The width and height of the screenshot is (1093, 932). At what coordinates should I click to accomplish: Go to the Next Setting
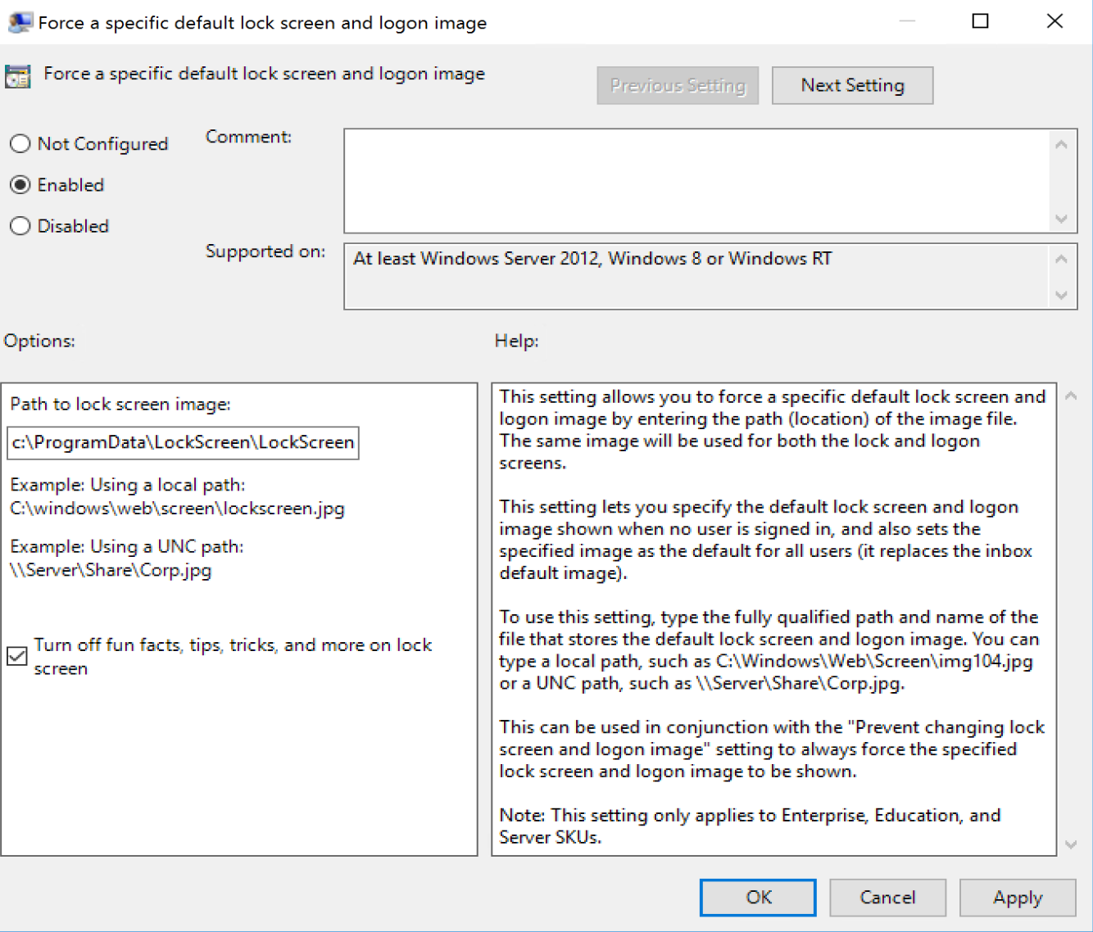pos(852,86)
